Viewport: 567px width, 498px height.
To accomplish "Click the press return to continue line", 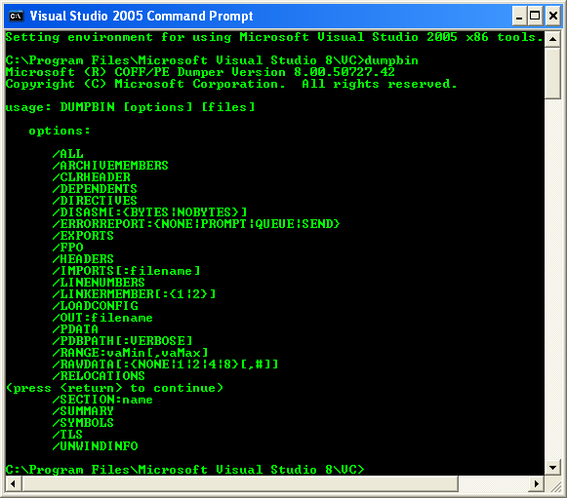I will click(114, 388).
